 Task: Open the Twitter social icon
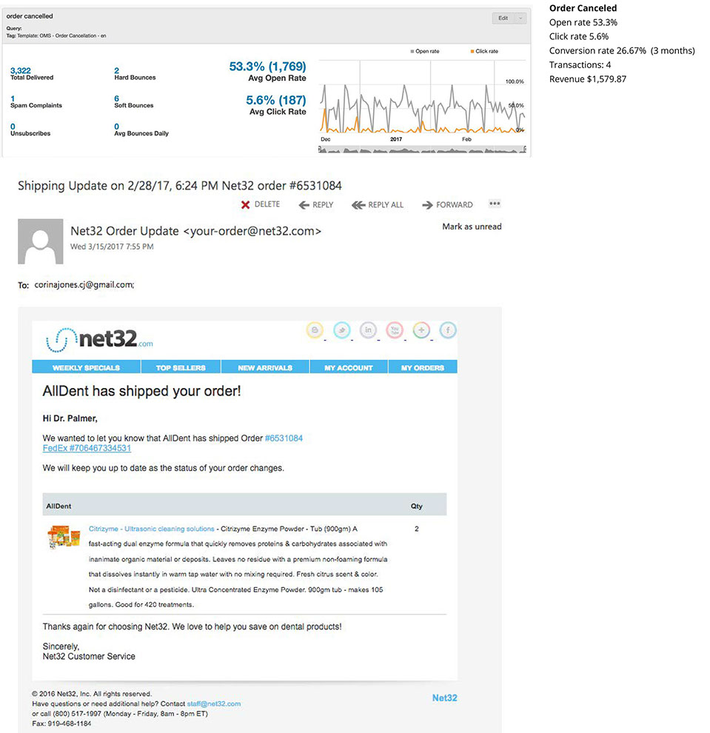tap(342, 330)
